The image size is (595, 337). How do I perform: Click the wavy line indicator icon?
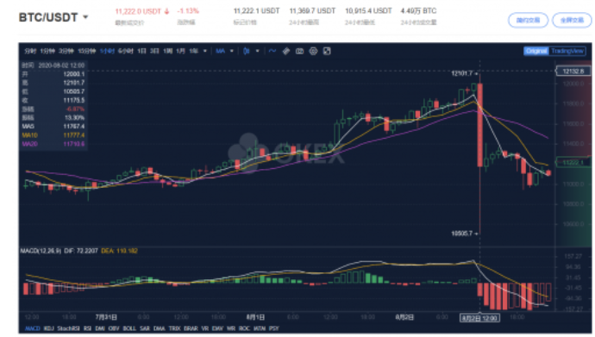coord(272,51)
